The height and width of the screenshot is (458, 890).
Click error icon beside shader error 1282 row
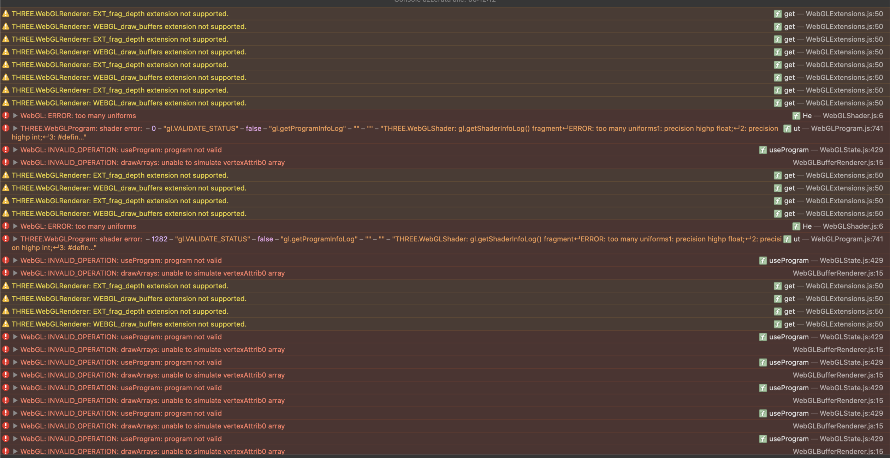point(6,239)
